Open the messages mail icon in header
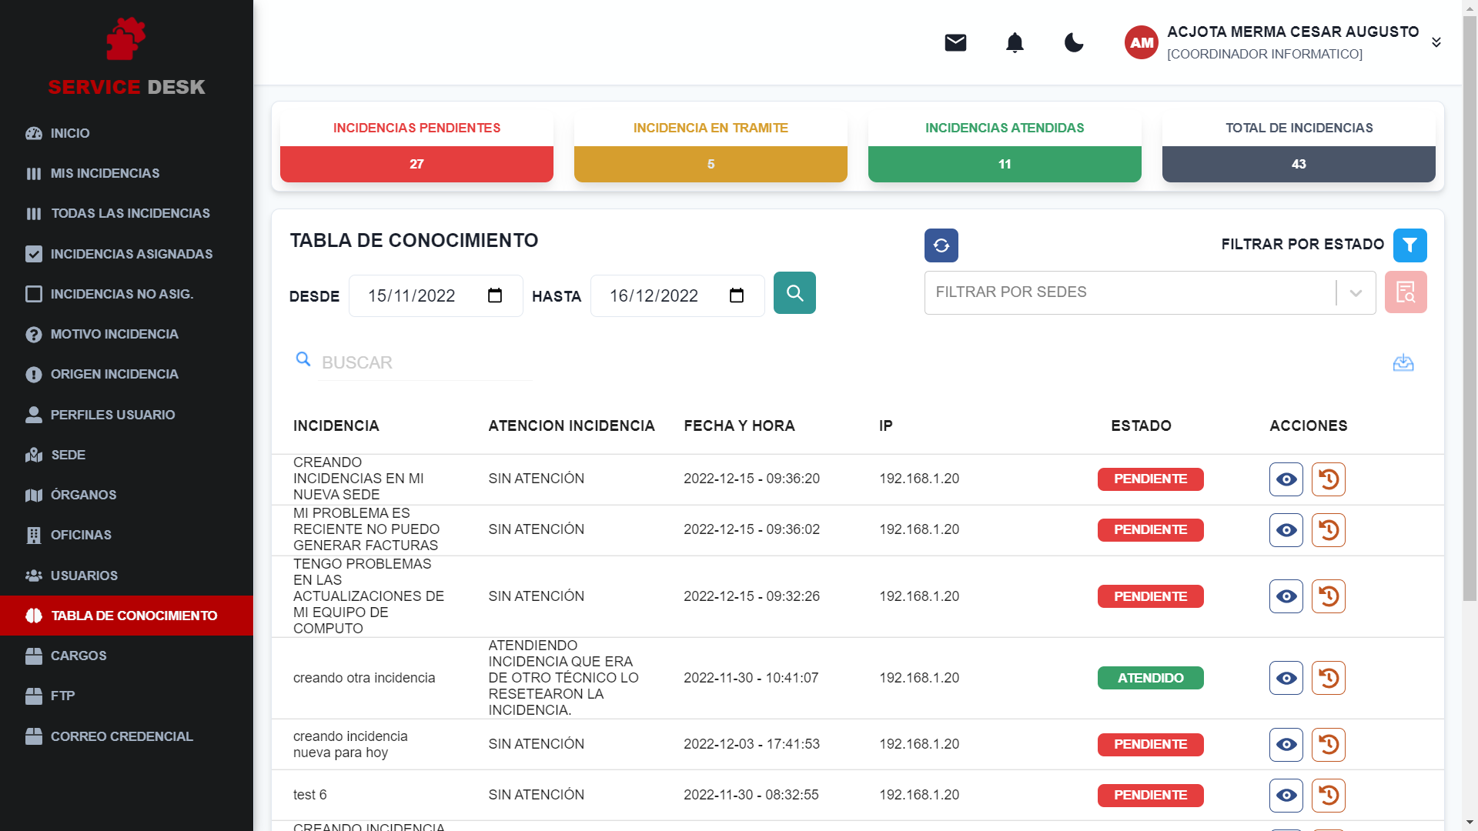Screen dimensions: 1478x831 [x=955, y=42]
